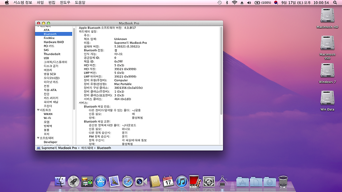
Task: Select USB in the sidebar
Action: pyautogui.click(x=46, y=58)
